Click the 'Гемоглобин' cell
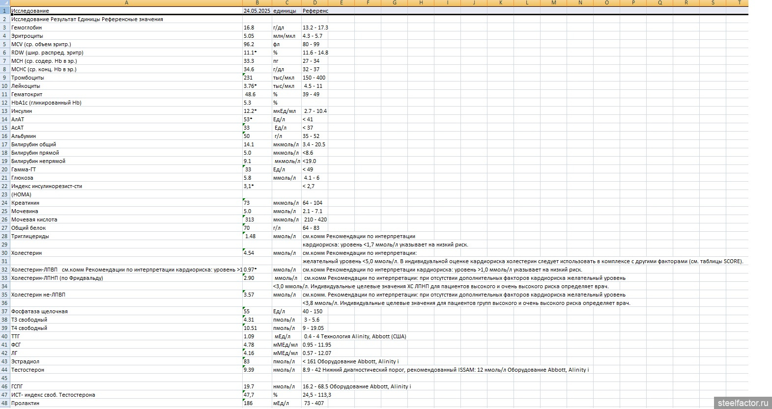772x409 pixels. (x=126, y=27)
